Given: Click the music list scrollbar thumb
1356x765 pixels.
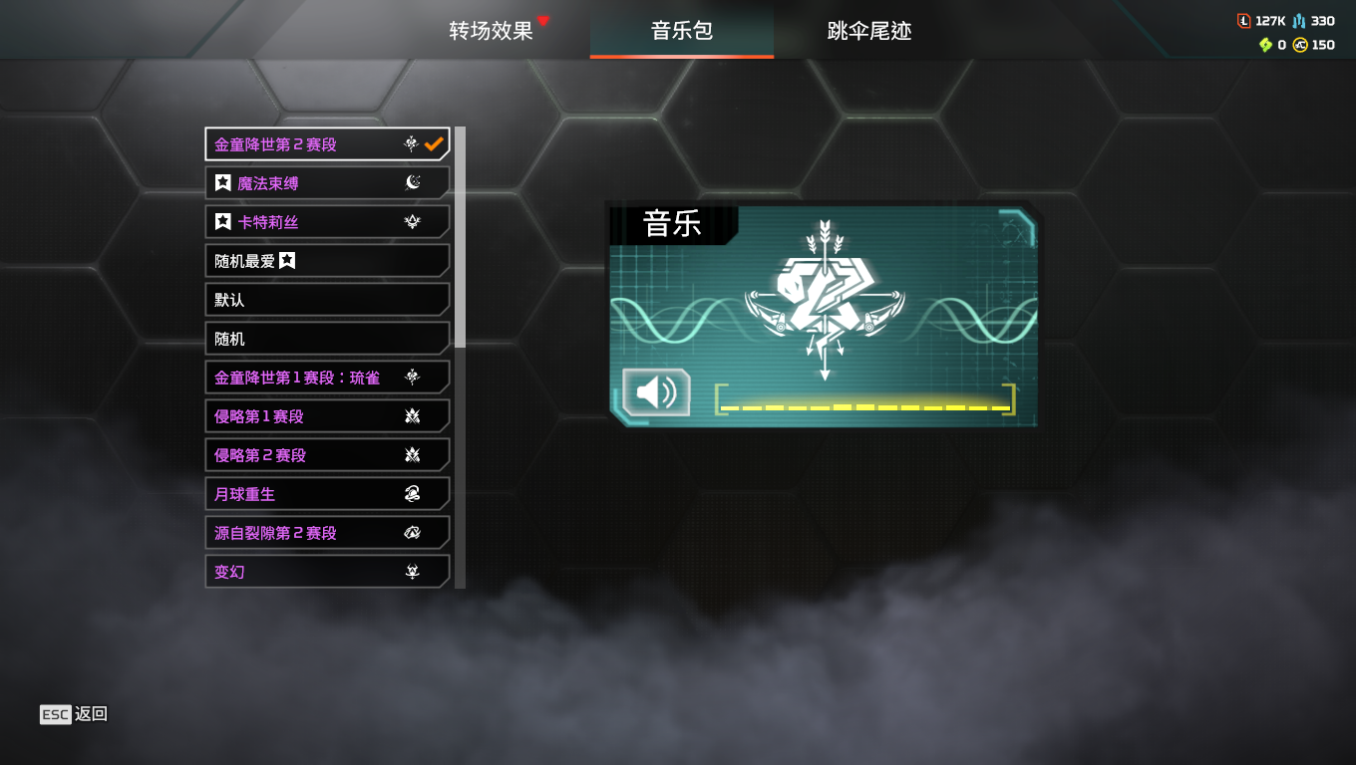Looking at the screenshot, I should pyautogui.click(x=460, y=237).
